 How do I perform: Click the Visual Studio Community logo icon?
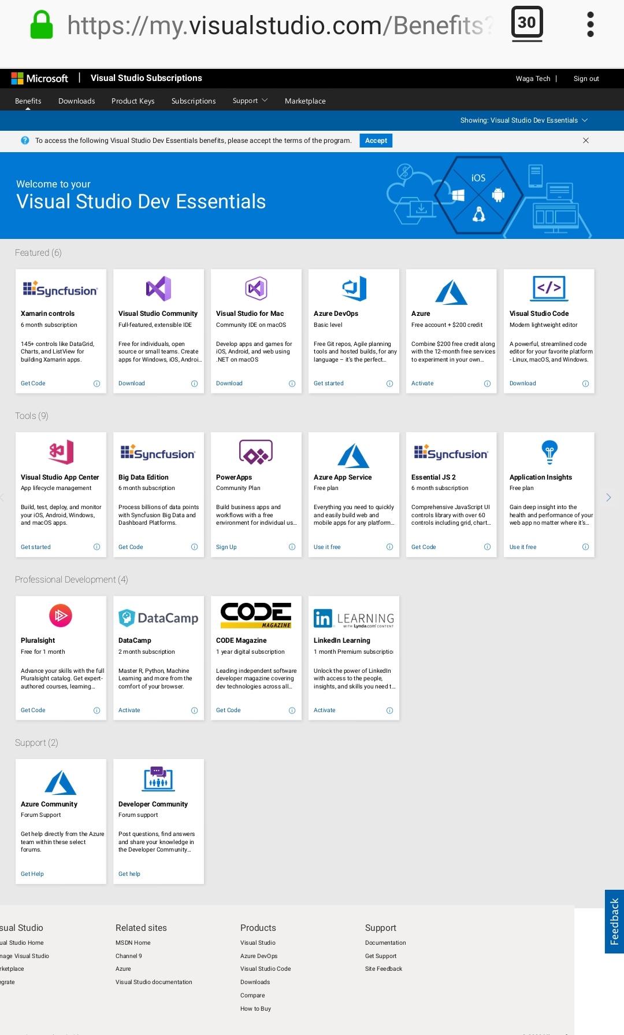click(158, 288)
